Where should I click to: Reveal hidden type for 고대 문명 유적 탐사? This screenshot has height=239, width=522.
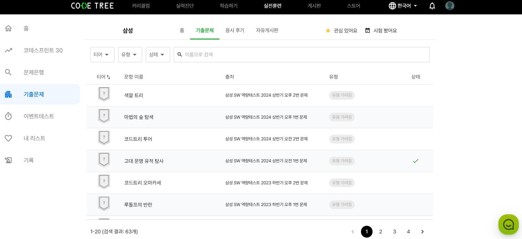click(x=342, y=161)
